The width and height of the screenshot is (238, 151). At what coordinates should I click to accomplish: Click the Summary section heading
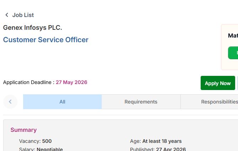tap(23, 130)
